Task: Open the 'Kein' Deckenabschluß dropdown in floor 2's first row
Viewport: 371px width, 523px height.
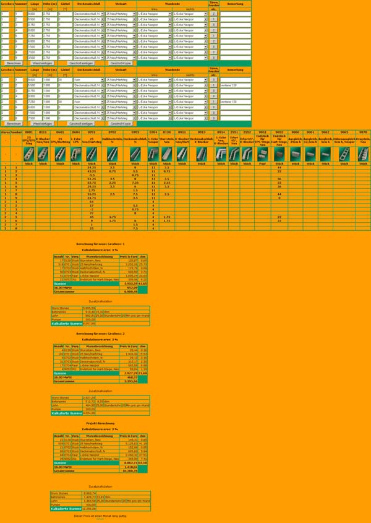Action: click(x=87, y=80)
